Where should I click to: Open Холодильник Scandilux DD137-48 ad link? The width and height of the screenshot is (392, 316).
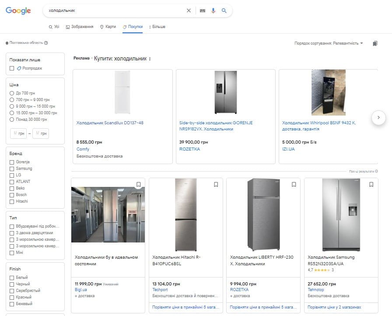pyautogui.click(x=110, y=123)
